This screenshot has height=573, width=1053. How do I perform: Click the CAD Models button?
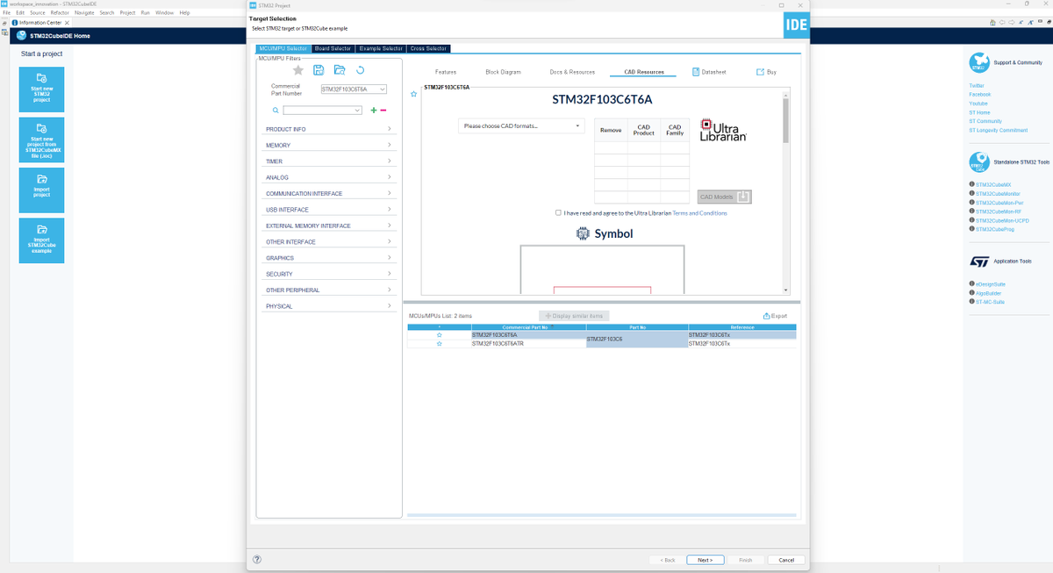pos(725,197)
